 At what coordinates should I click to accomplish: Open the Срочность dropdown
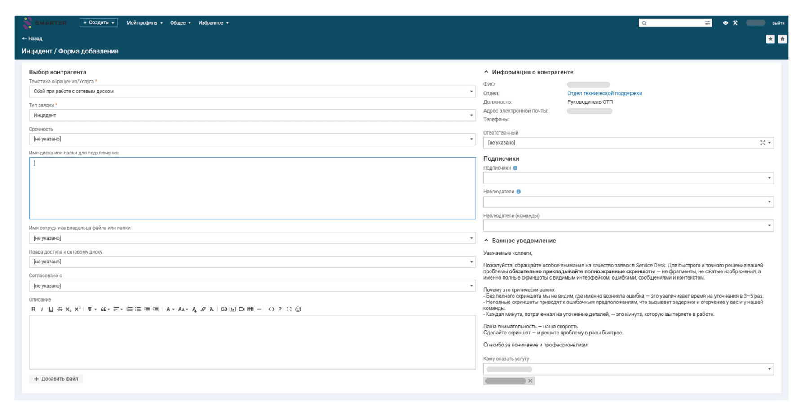(252, 139)
